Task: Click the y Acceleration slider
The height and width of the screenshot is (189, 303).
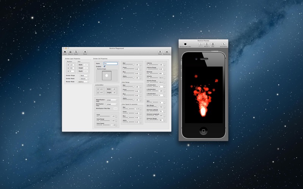Action: coord(152,91)
